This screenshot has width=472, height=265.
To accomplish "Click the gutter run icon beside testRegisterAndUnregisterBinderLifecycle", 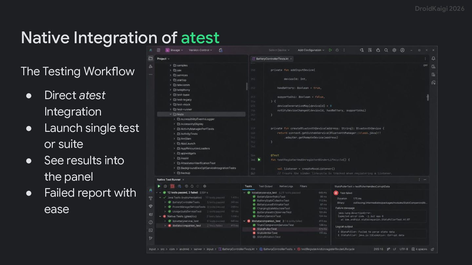I will pos(259,160).
